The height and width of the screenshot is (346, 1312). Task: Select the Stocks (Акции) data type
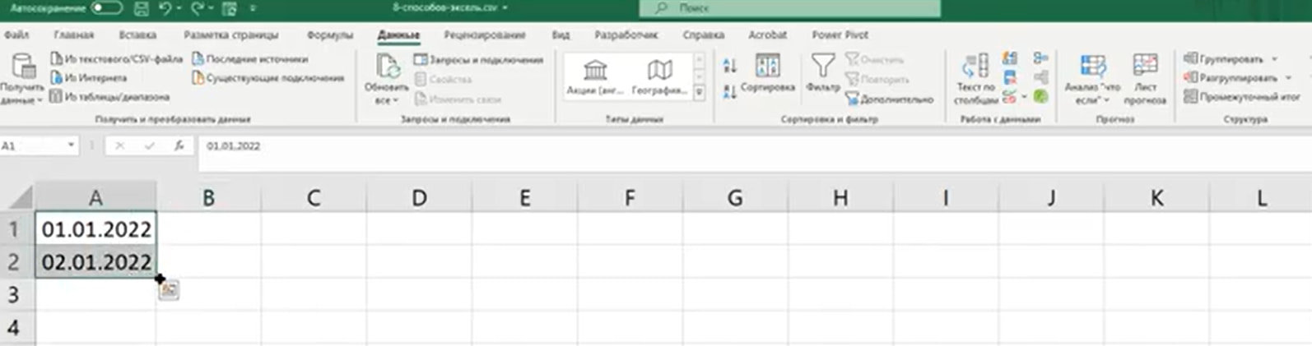(594, 76)
